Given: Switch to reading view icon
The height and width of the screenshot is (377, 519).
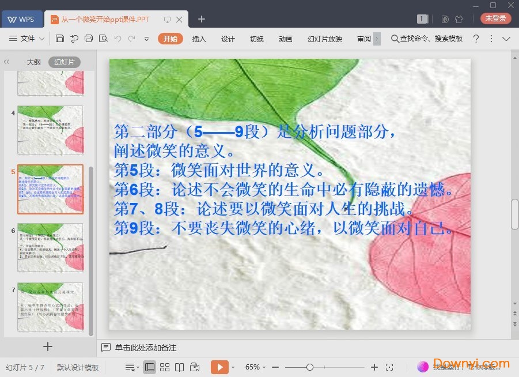Looking at the screenshot, I should coord(180,367).
